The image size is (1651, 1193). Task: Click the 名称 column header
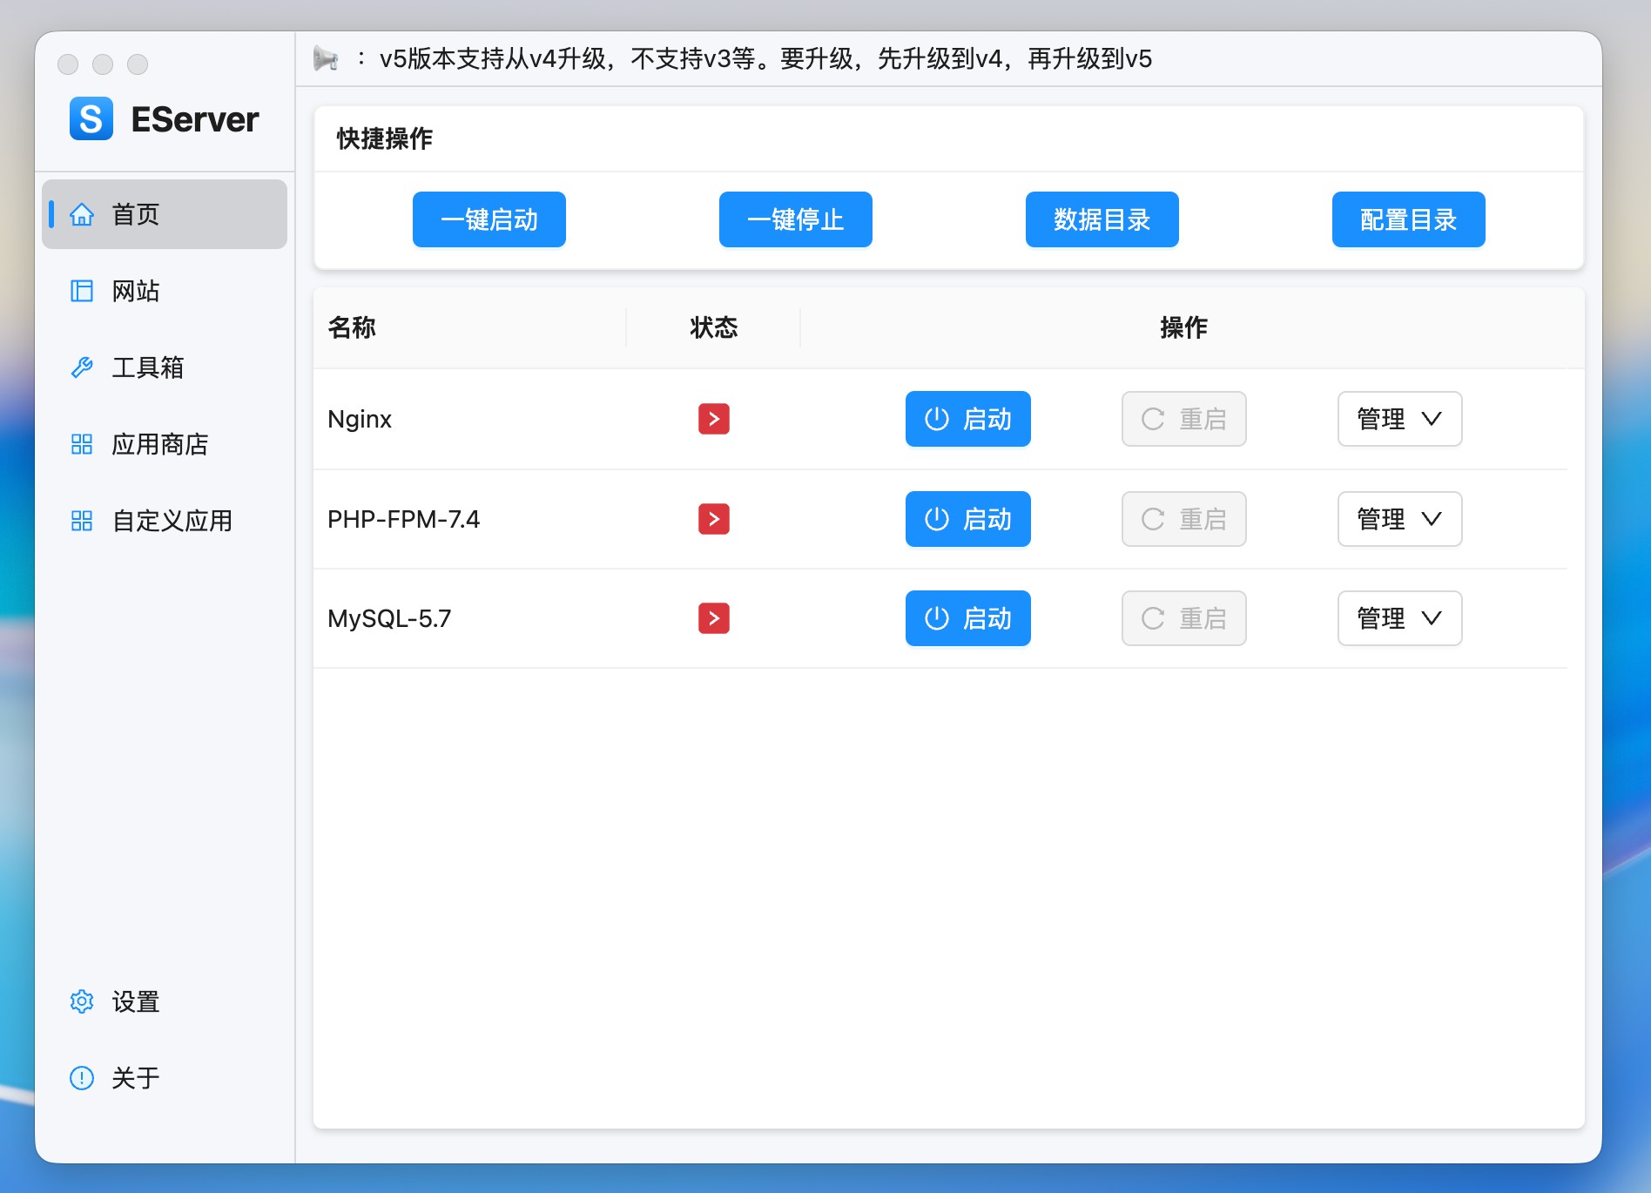(x=352, y=327)
